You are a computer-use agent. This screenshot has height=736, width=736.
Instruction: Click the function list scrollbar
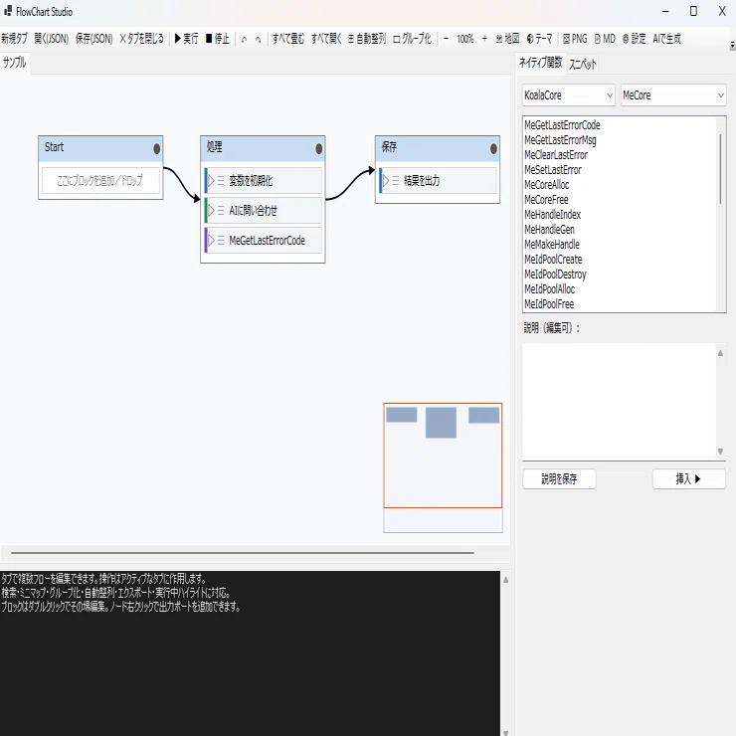pos(720,169)
